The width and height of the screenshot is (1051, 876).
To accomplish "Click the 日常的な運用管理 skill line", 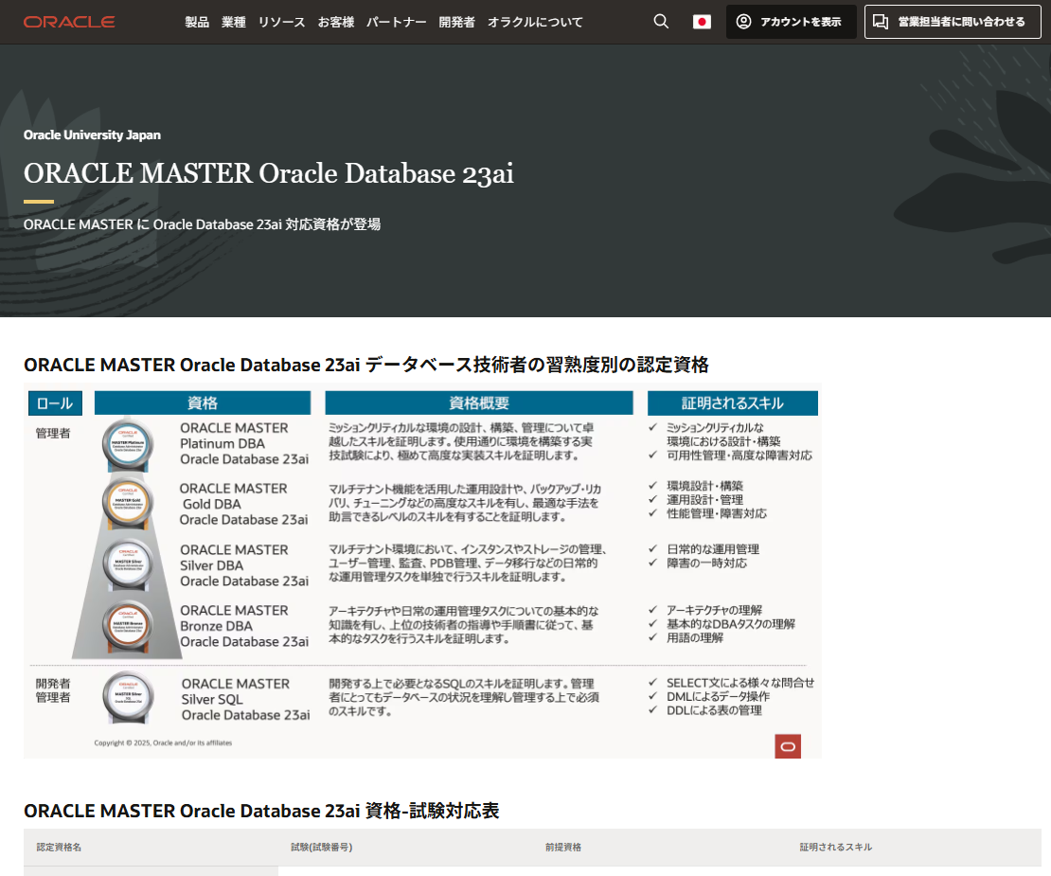I will (x=713, y=549).
